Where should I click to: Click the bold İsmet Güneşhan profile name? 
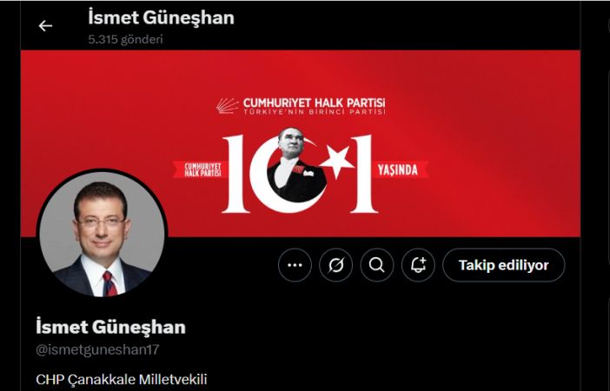[x=111, y=327]
